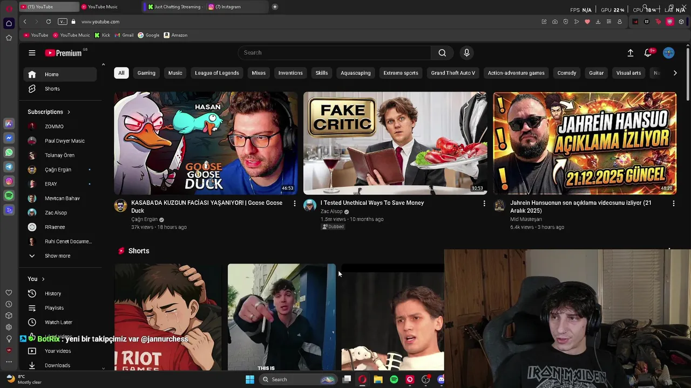
Task: Open Spotify in the Opera sidebar
Action: pyautogui.click(x=9, y=196)
